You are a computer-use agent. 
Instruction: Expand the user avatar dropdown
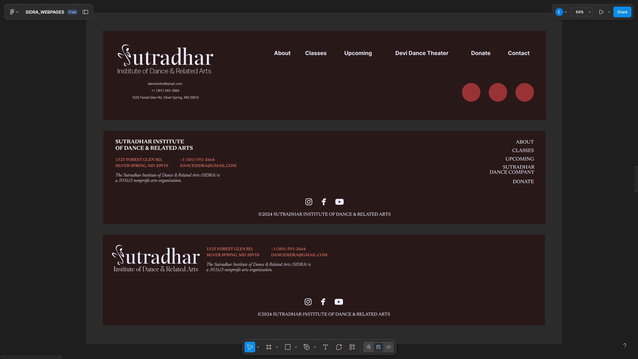click(x=566, y=12)
